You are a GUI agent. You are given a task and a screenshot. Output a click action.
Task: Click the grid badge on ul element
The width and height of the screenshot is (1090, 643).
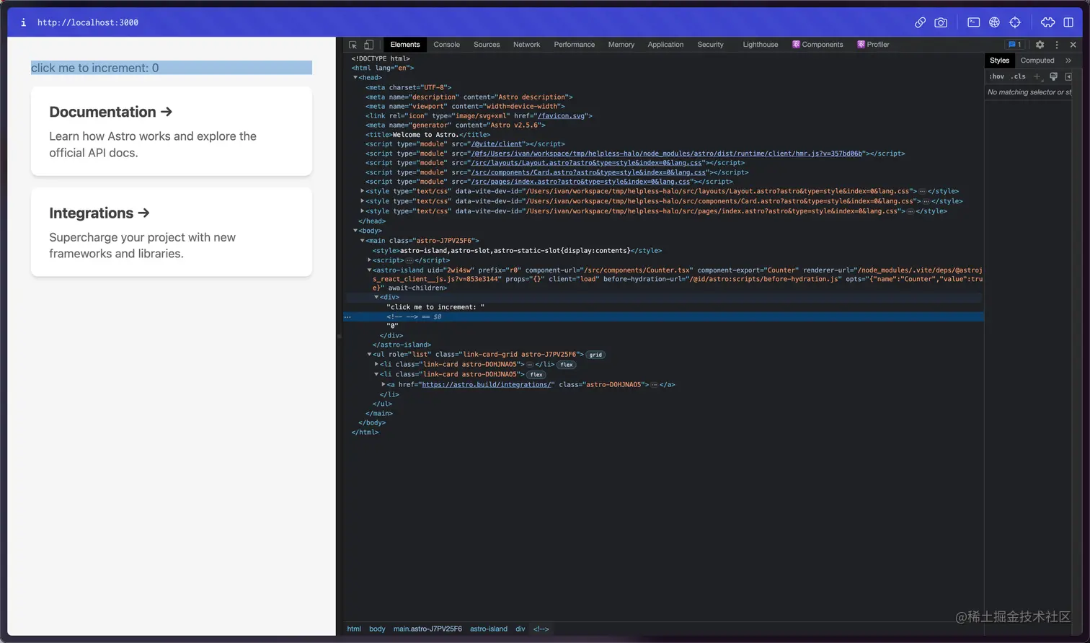(595, 355)
